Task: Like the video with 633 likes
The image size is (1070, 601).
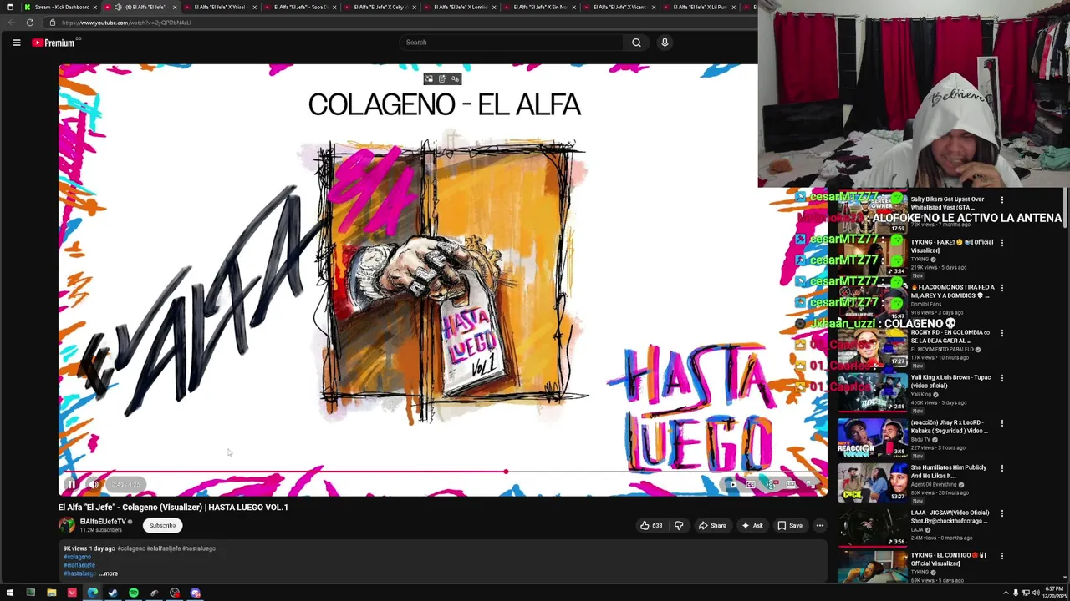Action: click(651, 526)
